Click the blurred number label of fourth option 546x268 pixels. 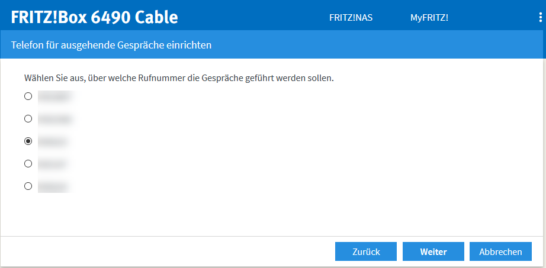coord(53,164)
